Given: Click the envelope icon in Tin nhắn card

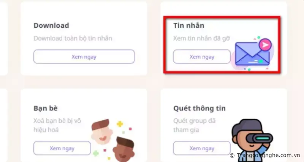Looking at the screenshot, I should [252, 54].
